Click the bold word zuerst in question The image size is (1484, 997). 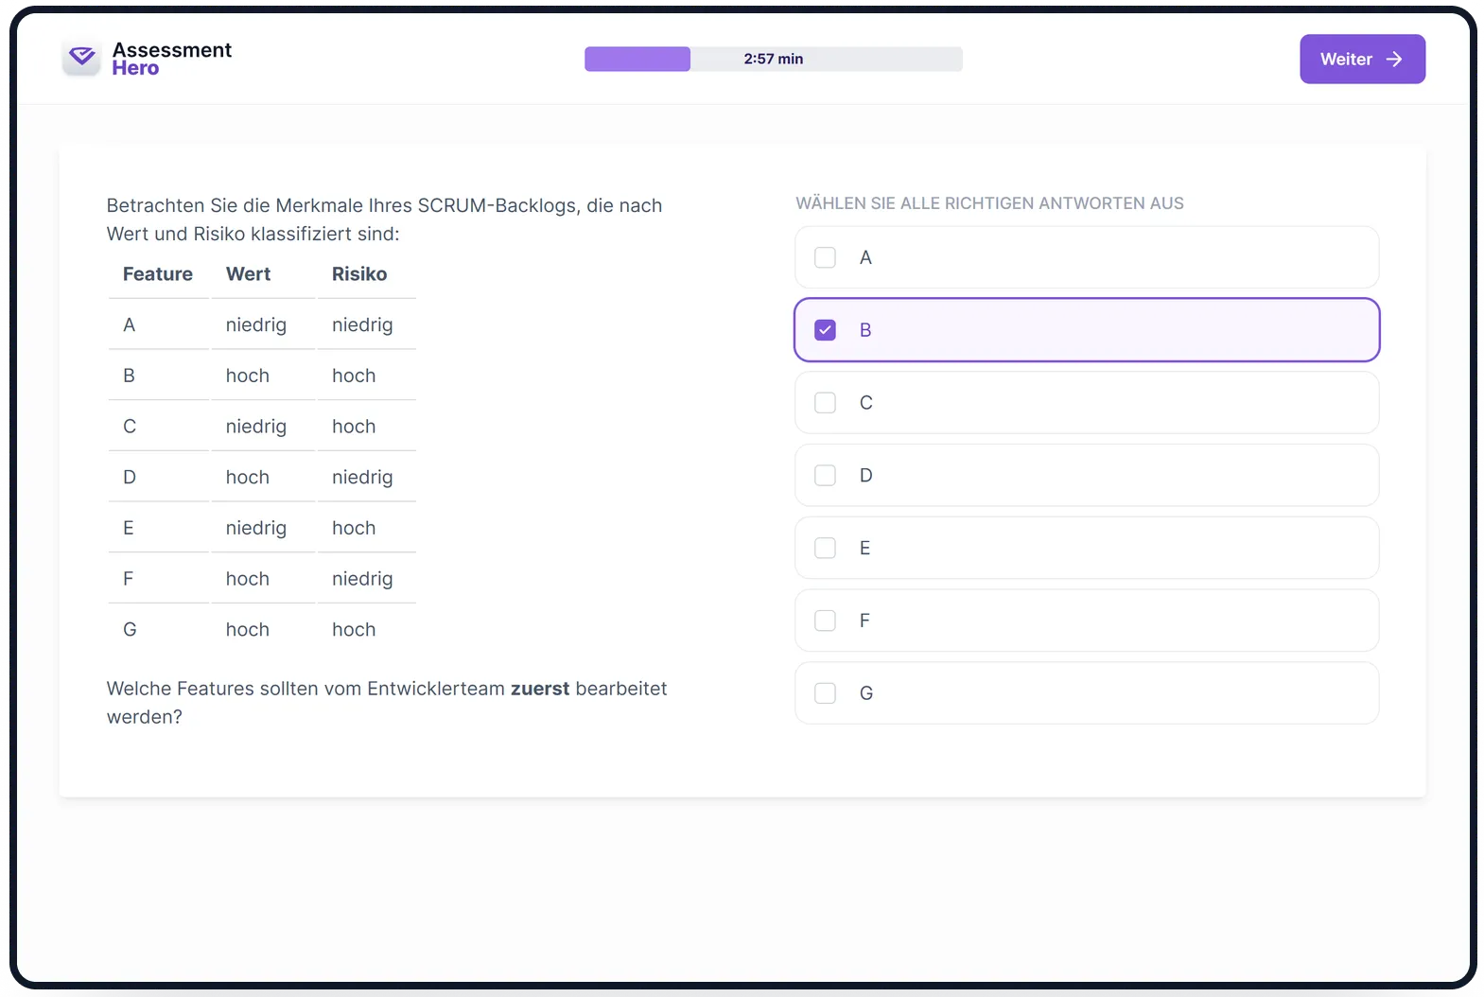coord(540,689)
